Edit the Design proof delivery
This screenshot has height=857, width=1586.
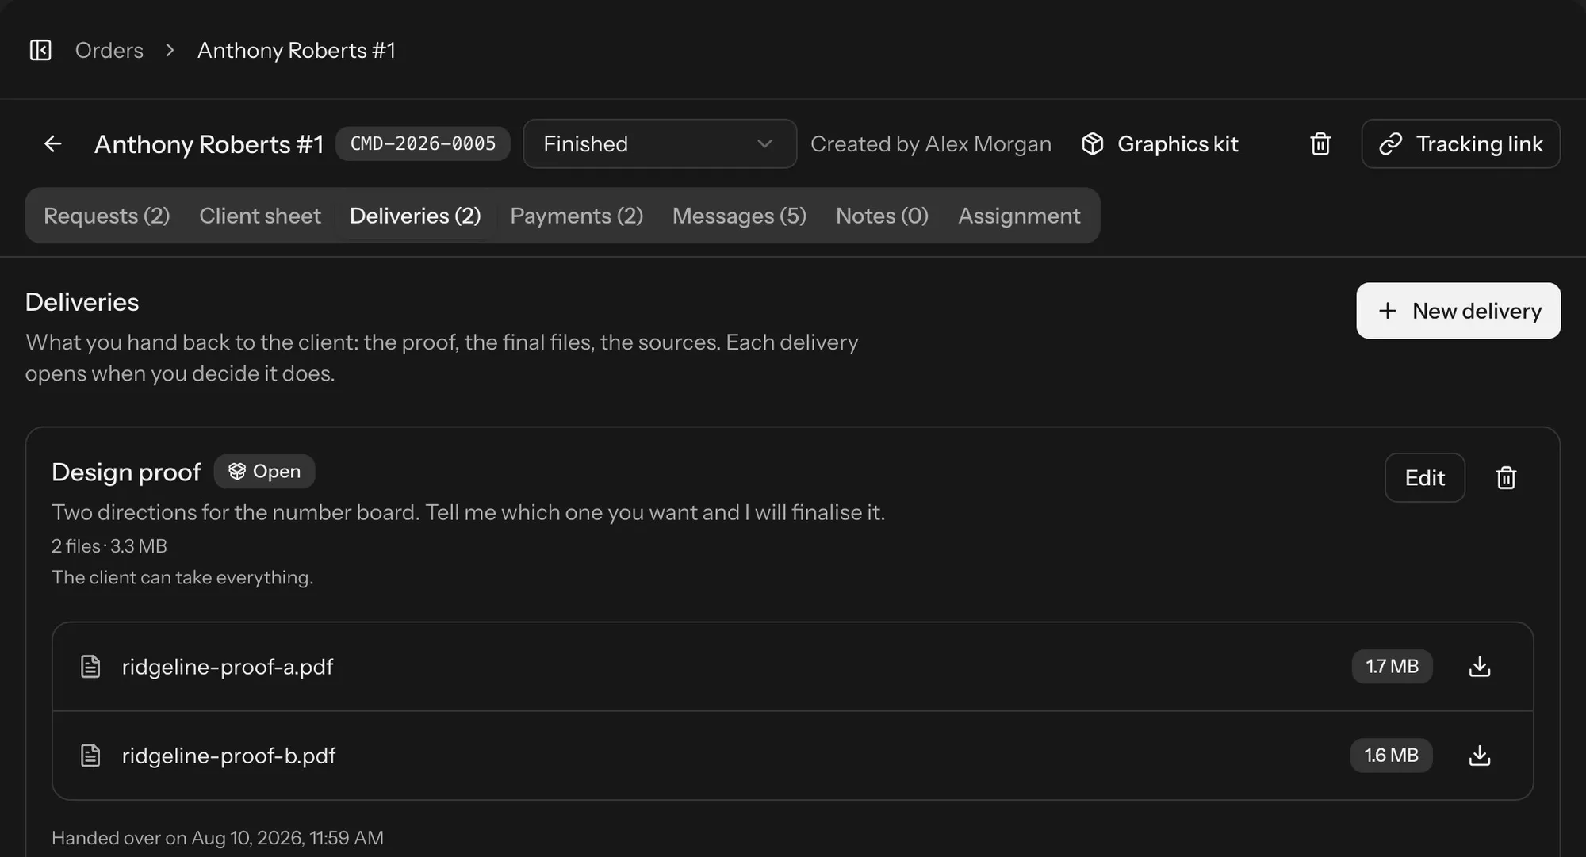(x=1425, y=478)
